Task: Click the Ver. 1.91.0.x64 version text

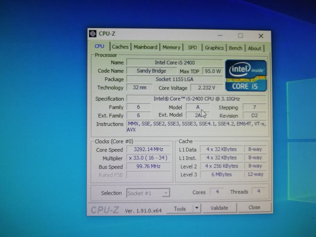Action: pos(143,211)
